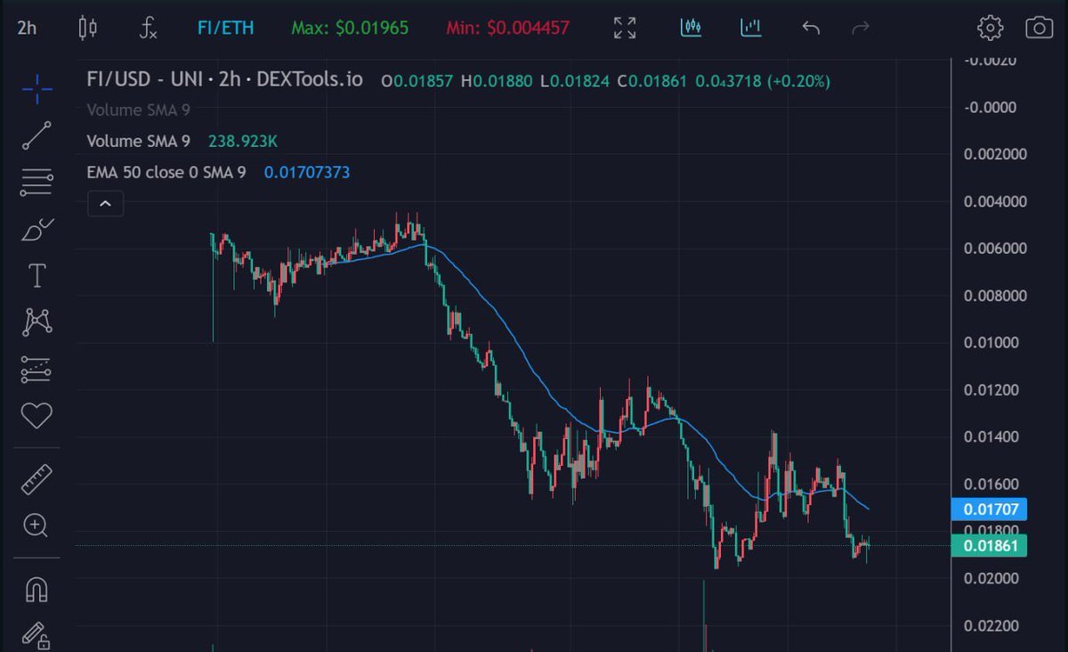Pick the brush drawing tool
1068x652 pixels.
[x=36, y=227]
